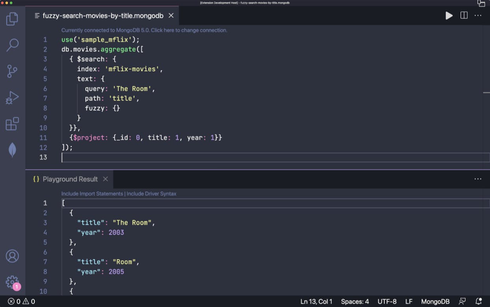
Task: Select the Playground Result tab
Action: 70,179
